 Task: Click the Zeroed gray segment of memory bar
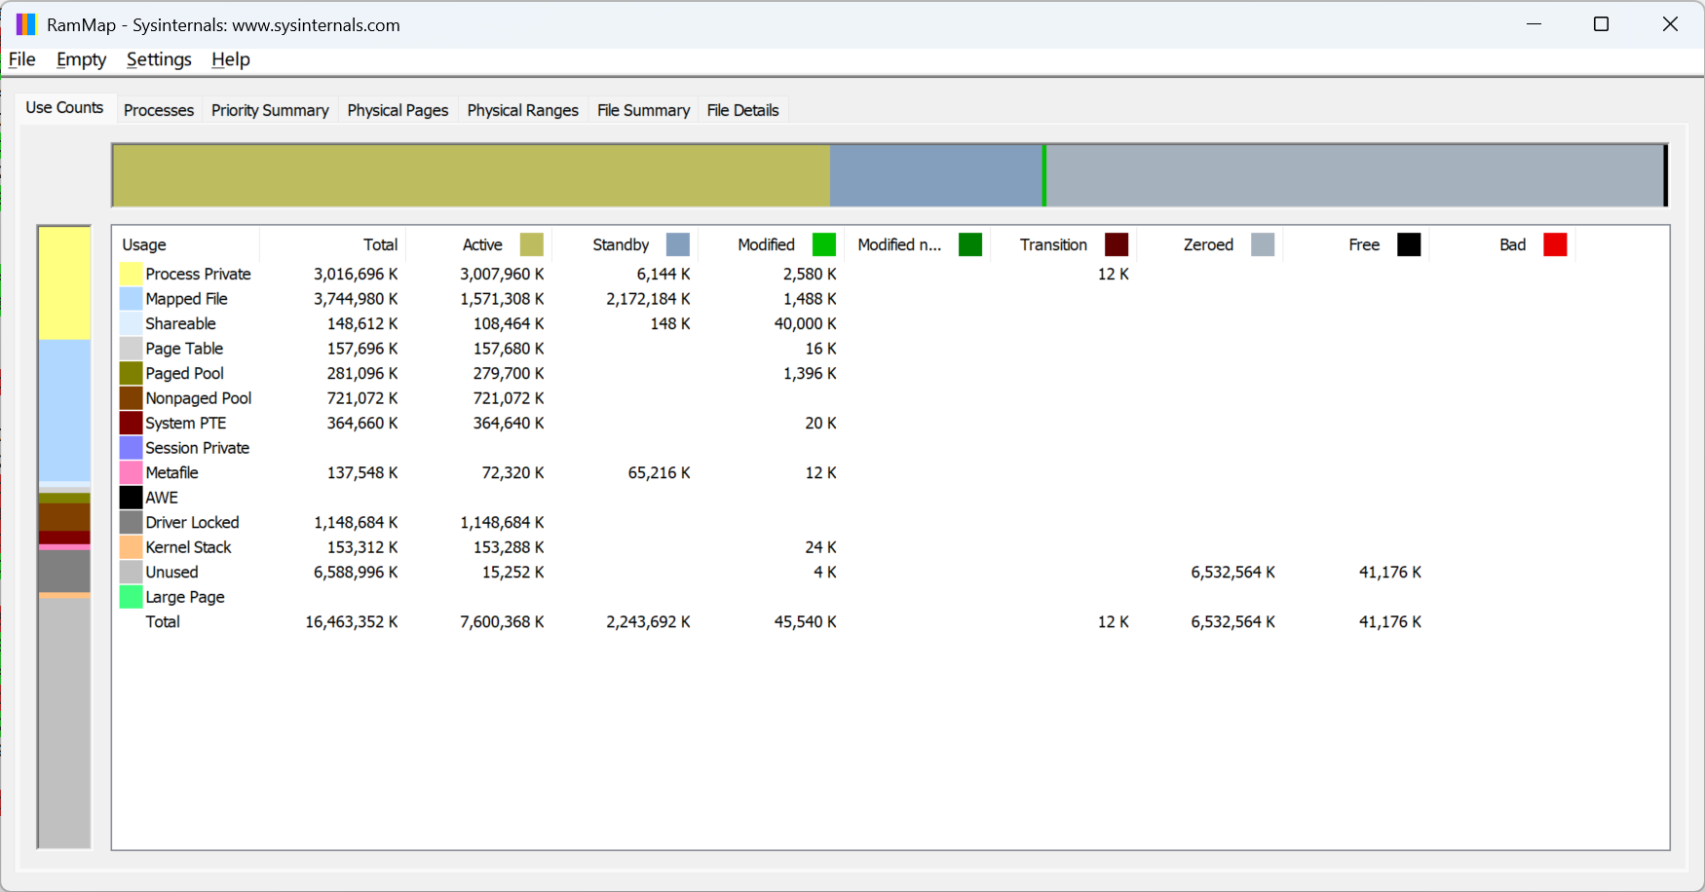click(1355, 175)
